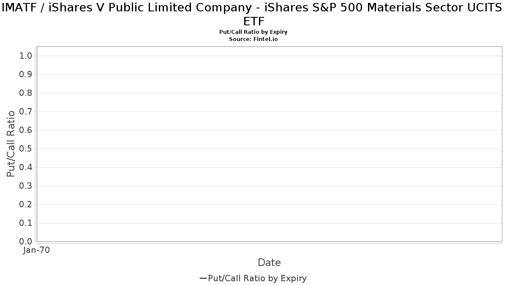Click the chart title mentioning IMATF iShares
Image resolution: width=507 pixels, height=285 pixels.
point(253,14)
